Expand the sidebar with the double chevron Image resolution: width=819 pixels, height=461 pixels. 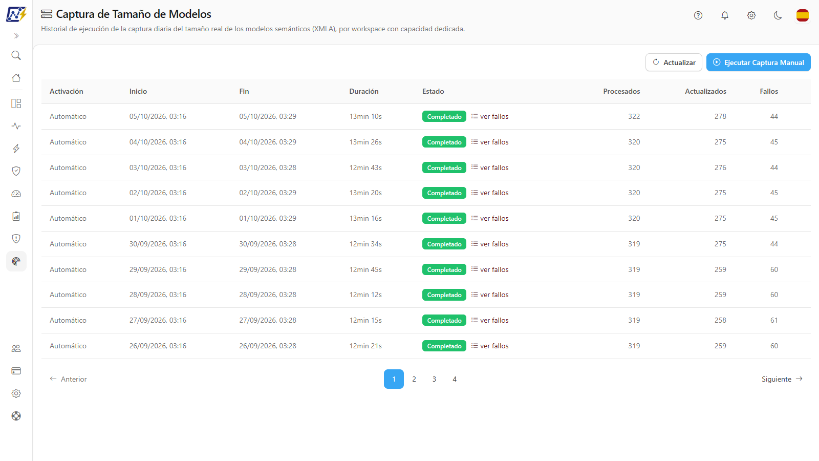pyautogui.click(x=16, y=36)
